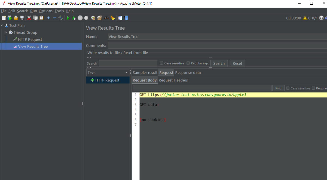Image resolution: width=327 pixels, height=180 pixels.
Task: Open the Run menu
Action: [x=33, y=11]
